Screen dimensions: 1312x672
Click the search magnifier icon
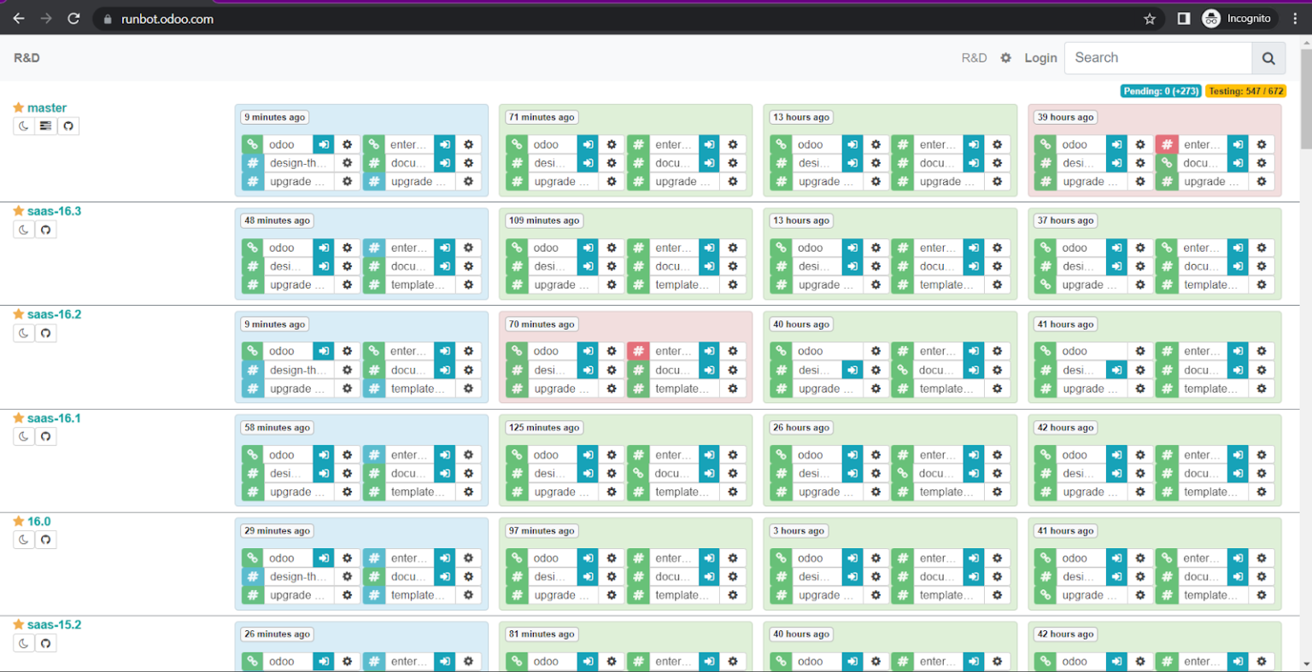(x=1268, y=57)
